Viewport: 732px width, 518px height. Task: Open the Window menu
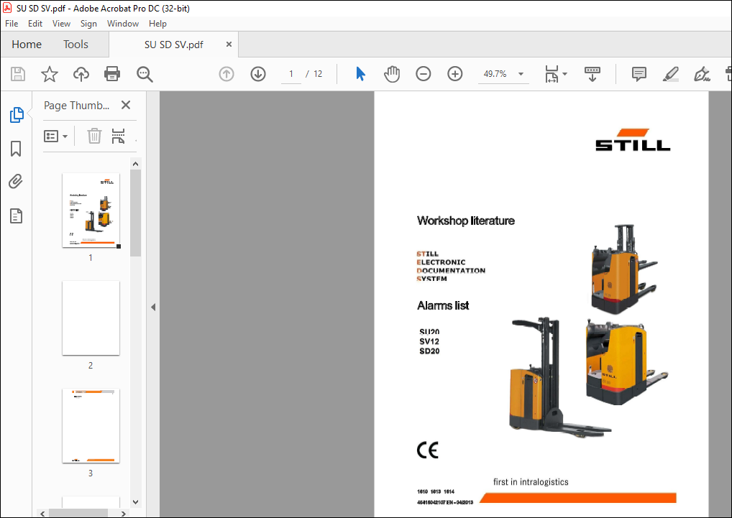pos(123,23)
